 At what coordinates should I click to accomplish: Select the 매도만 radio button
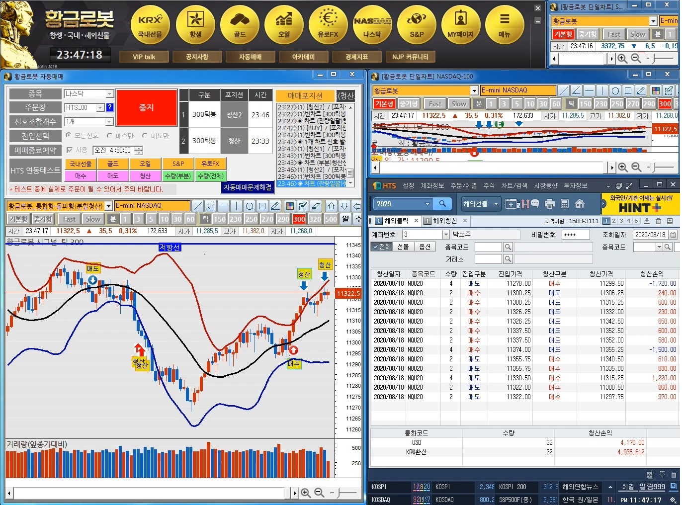coord(145,135)
